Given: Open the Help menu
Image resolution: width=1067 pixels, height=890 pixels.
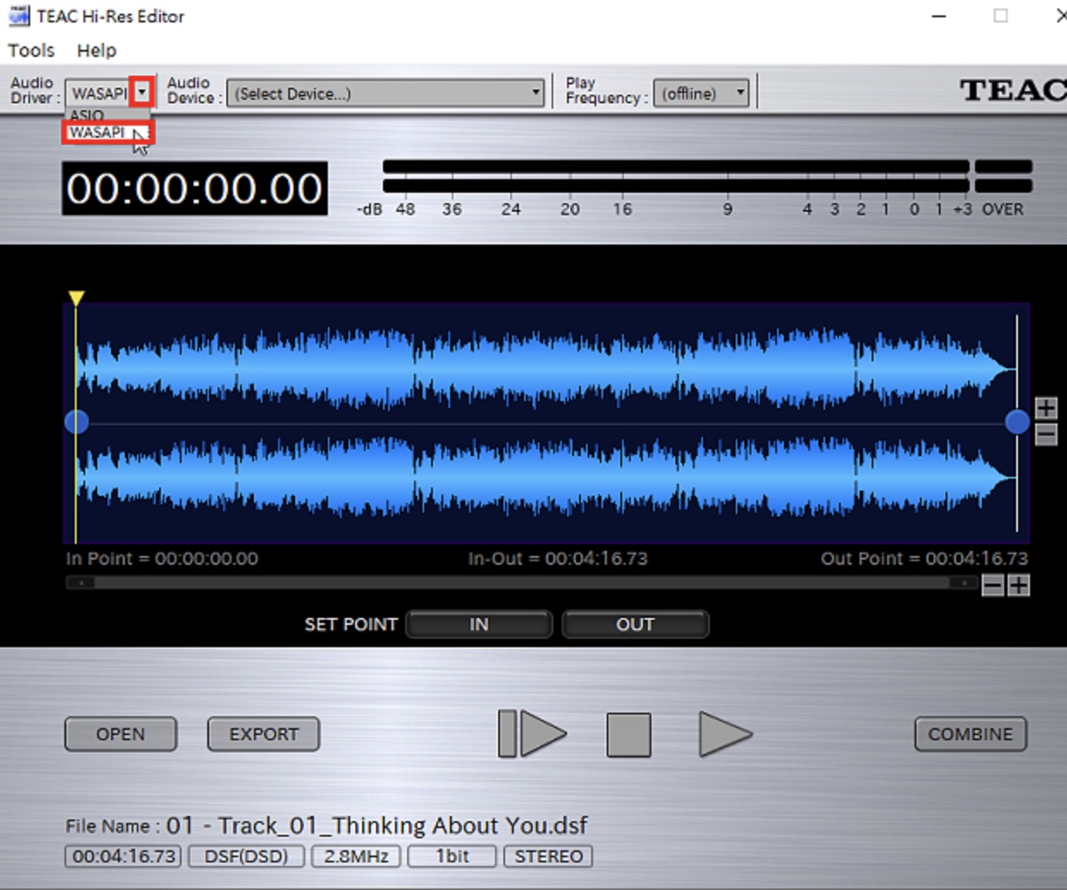Looking at the screenshot, I should point(96,51).
